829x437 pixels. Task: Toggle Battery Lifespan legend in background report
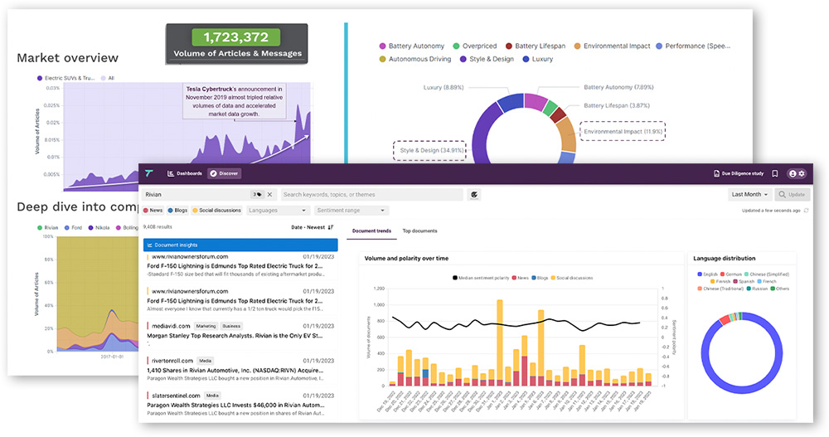tap(536, 46)
